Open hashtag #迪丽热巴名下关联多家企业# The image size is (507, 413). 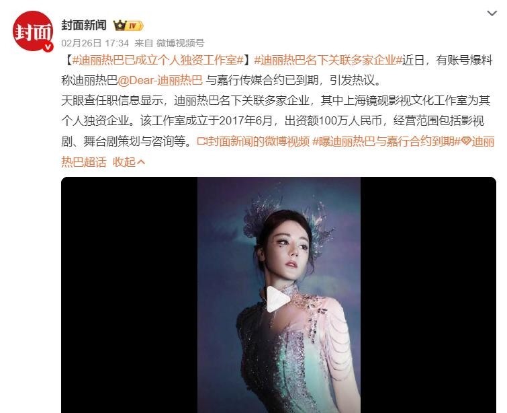click(328, 61)
